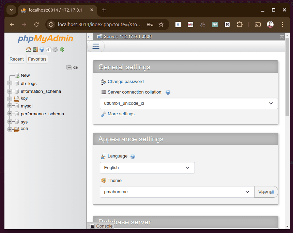This screenshot has width=293, height=233.
Task: Switch to the Recent tab
Action: pos(17,59)
